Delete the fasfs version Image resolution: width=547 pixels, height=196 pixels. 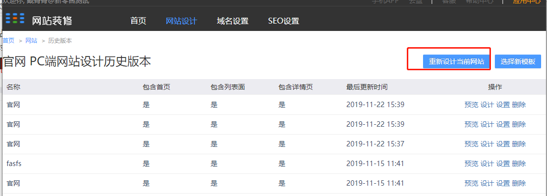click(519, 163)
